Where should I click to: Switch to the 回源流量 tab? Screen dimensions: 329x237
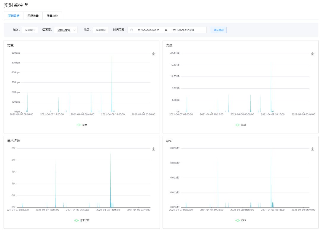33,16
